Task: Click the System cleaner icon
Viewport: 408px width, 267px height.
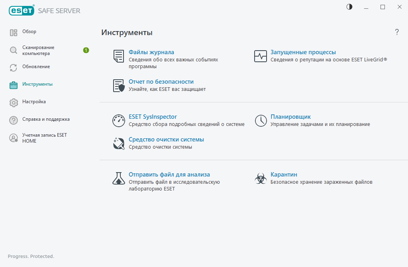Action: click(118, 143)
